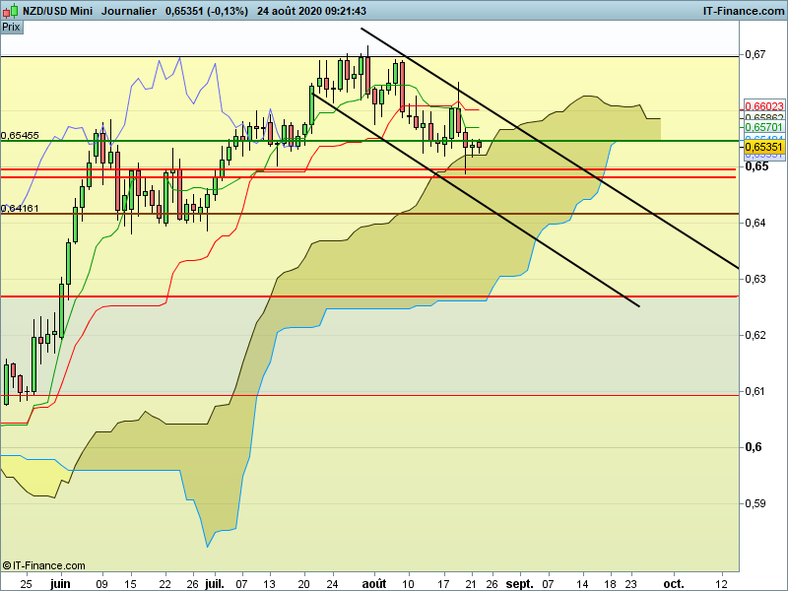Click the 0,6 price axis value

tap(754, 447)
